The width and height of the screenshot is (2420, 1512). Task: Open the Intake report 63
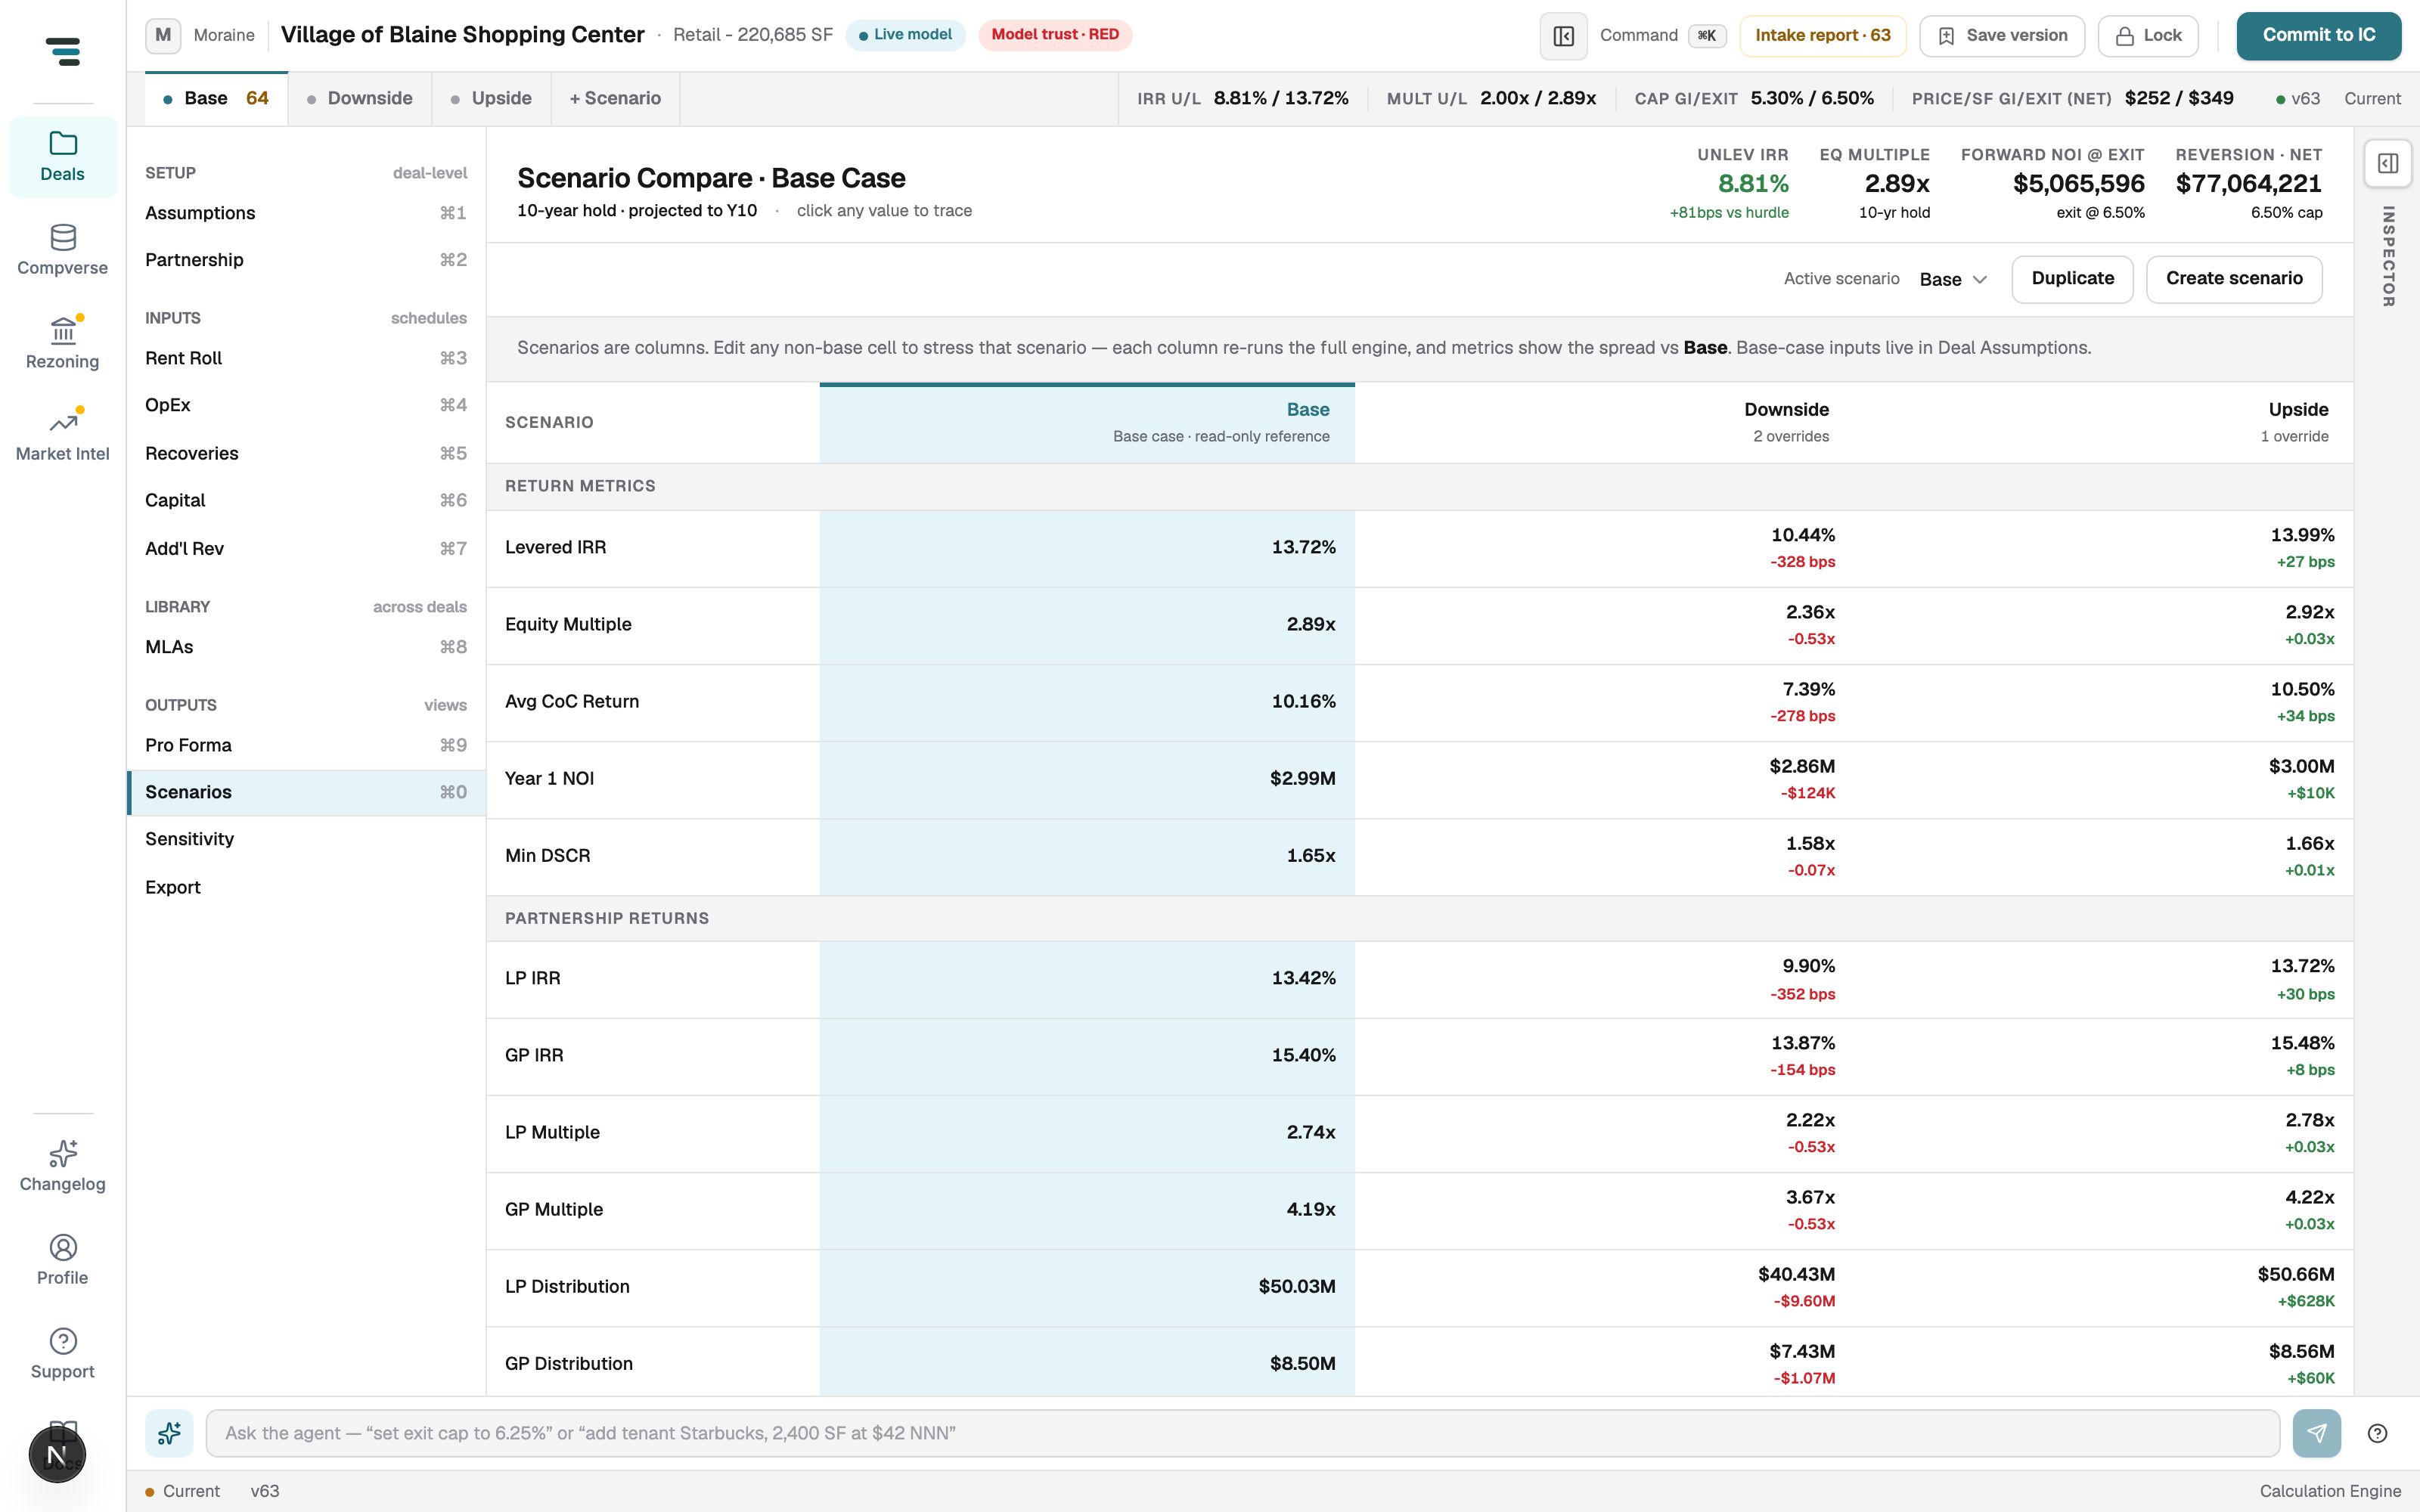tap(1822, 36)
